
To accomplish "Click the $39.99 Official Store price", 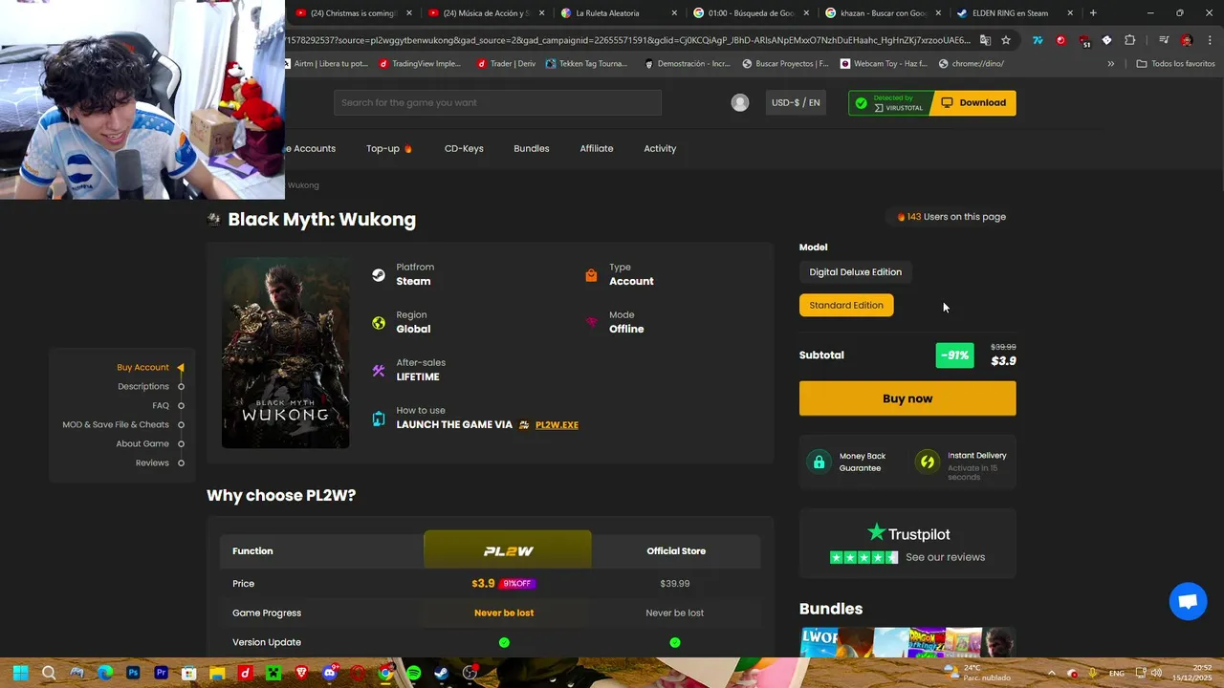I will tap(674, 583).
